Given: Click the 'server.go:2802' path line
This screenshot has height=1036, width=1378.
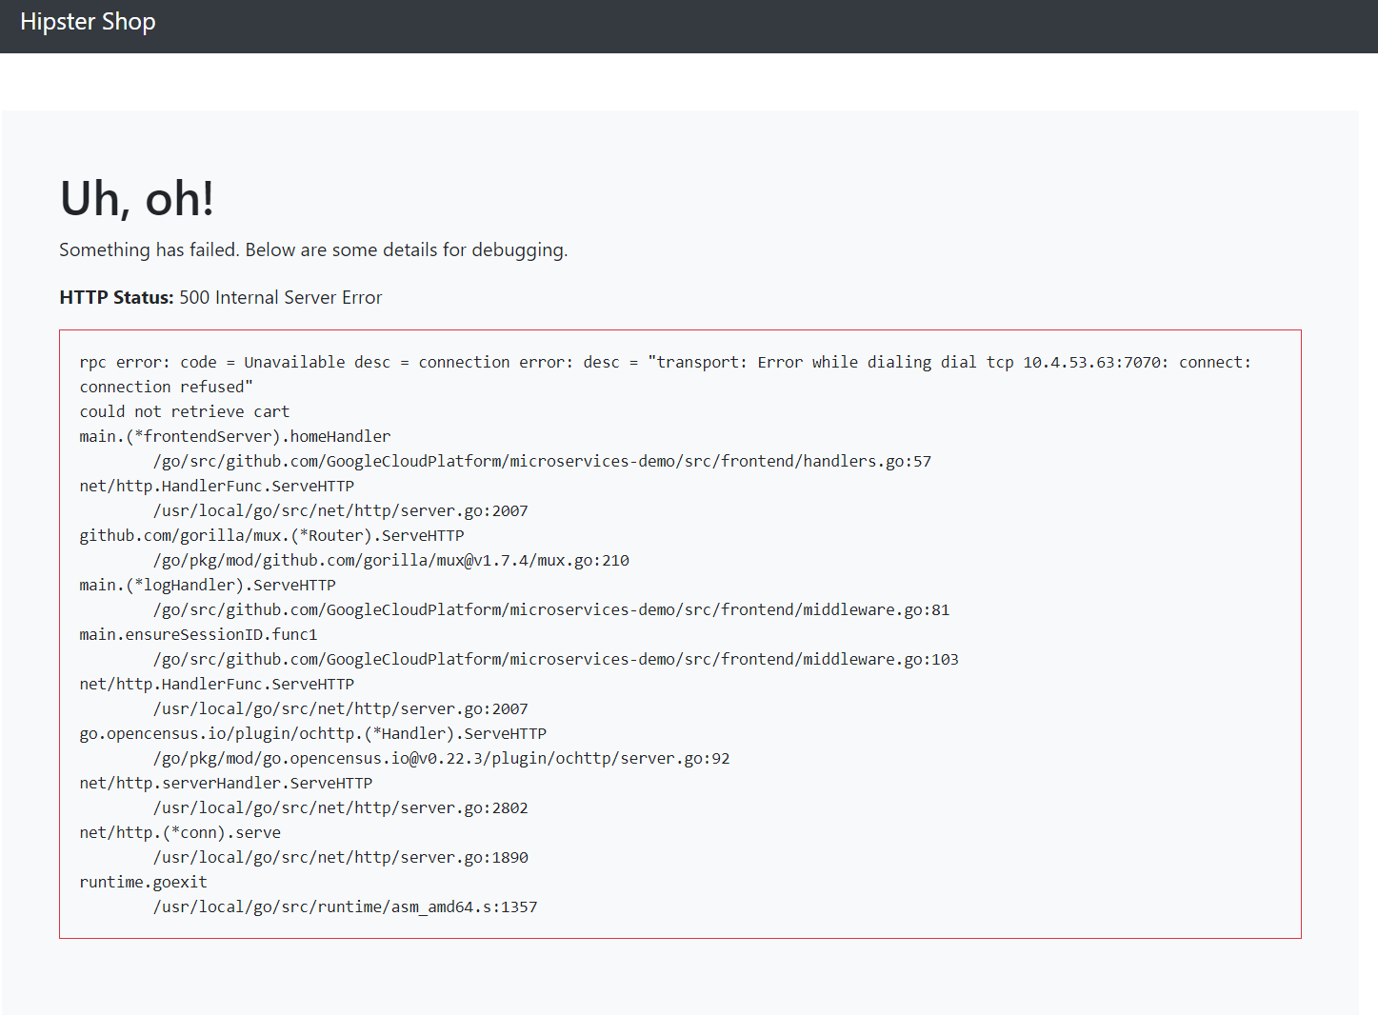Looking at the screenshot, I should coord(340,807).
